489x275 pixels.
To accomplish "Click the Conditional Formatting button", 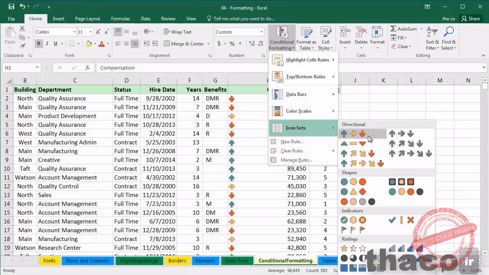I will coord(282,38).
